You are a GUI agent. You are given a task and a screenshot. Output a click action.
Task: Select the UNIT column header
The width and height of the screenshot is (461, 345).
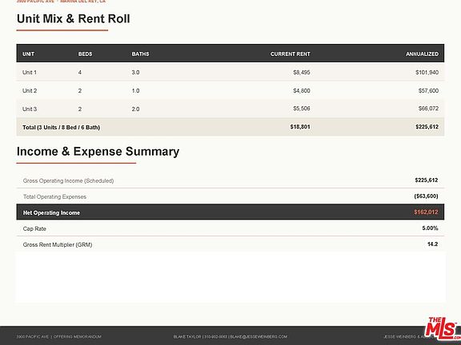pos(29,54)
